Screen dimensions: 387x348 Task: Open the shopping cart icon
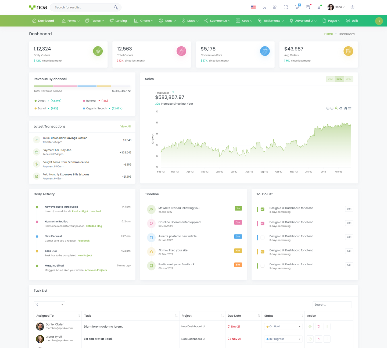(x=297, y=7)
